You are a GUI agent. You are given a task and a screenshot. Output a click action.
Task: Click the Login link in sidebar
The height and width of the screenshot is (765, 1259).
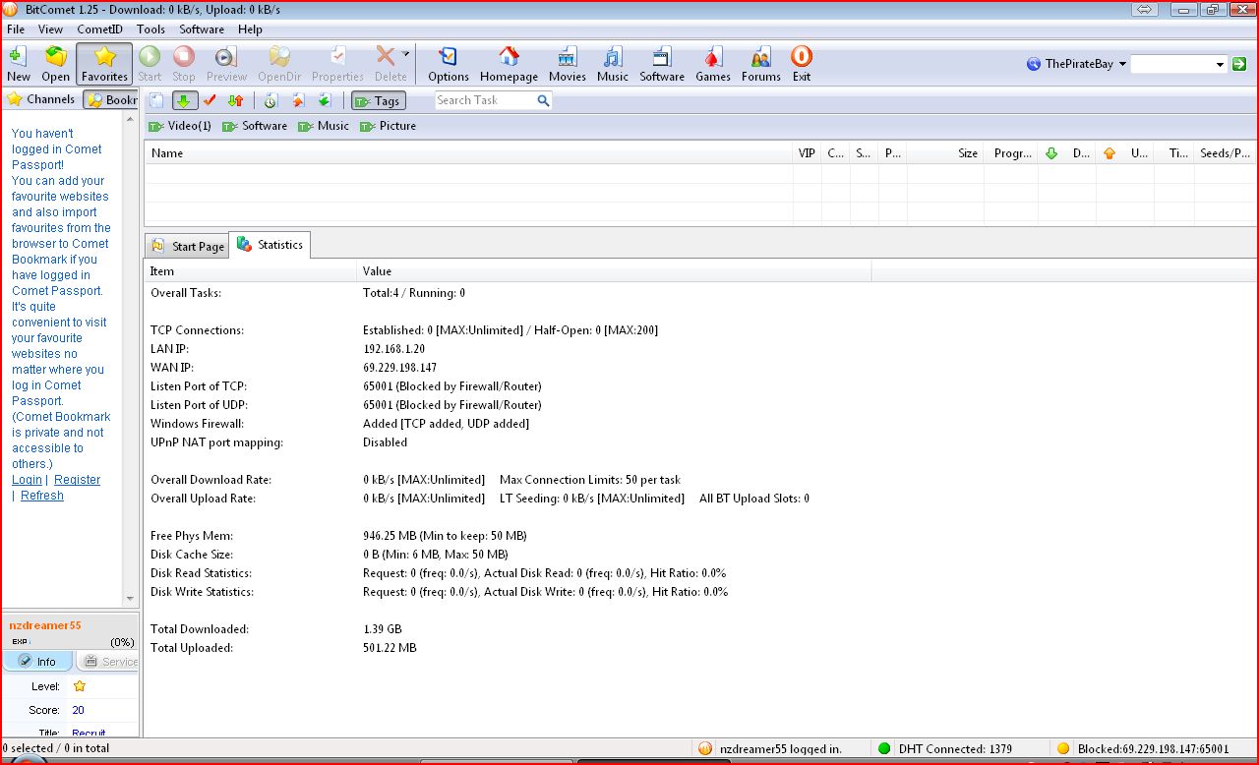point(27,480)
